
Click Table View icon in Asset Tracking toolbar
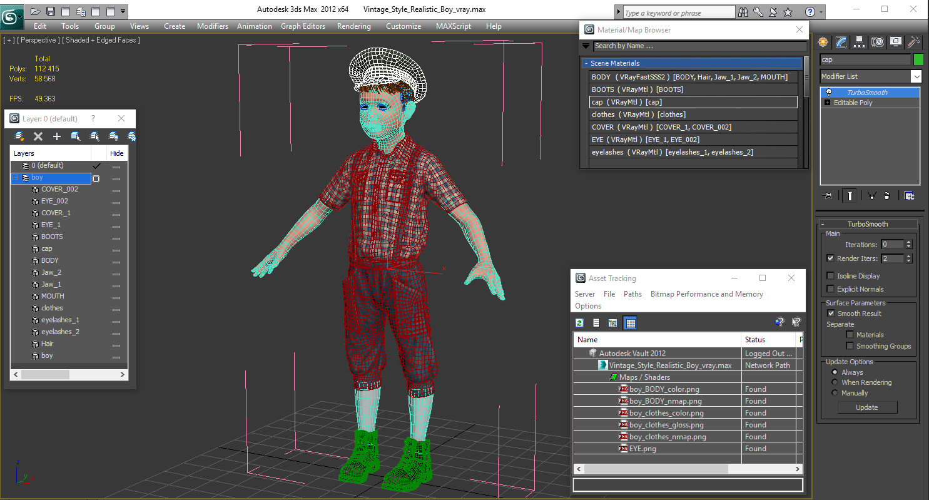(630, 323)
